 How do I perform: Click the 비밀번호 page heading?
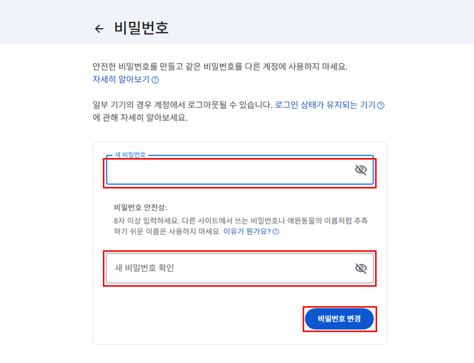click(x=141, y=28)
